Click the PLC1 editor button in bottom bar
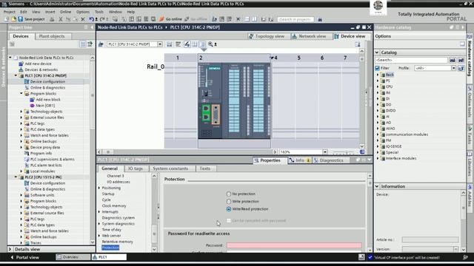 109,257
